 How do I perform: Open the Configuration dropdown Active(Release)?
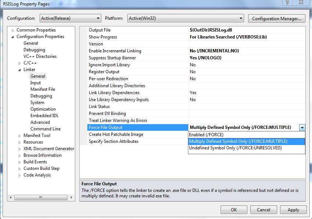70,18
